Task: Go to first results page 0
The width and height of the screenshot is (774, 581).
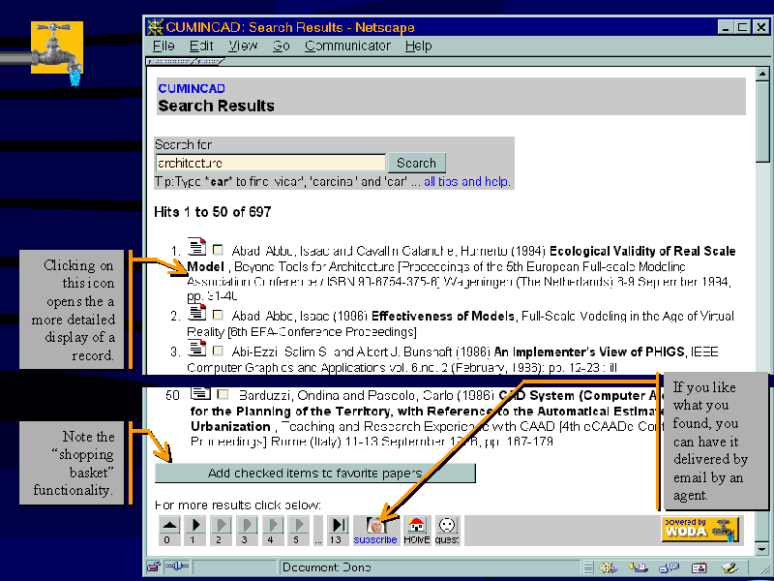Action: click(167, 530)
